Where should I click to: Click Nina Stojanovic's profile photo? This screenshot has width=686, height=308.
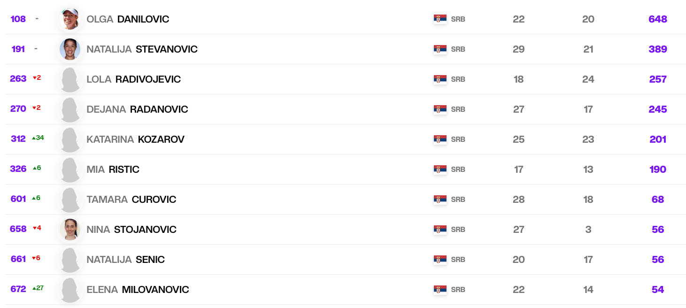coord(70,230)
